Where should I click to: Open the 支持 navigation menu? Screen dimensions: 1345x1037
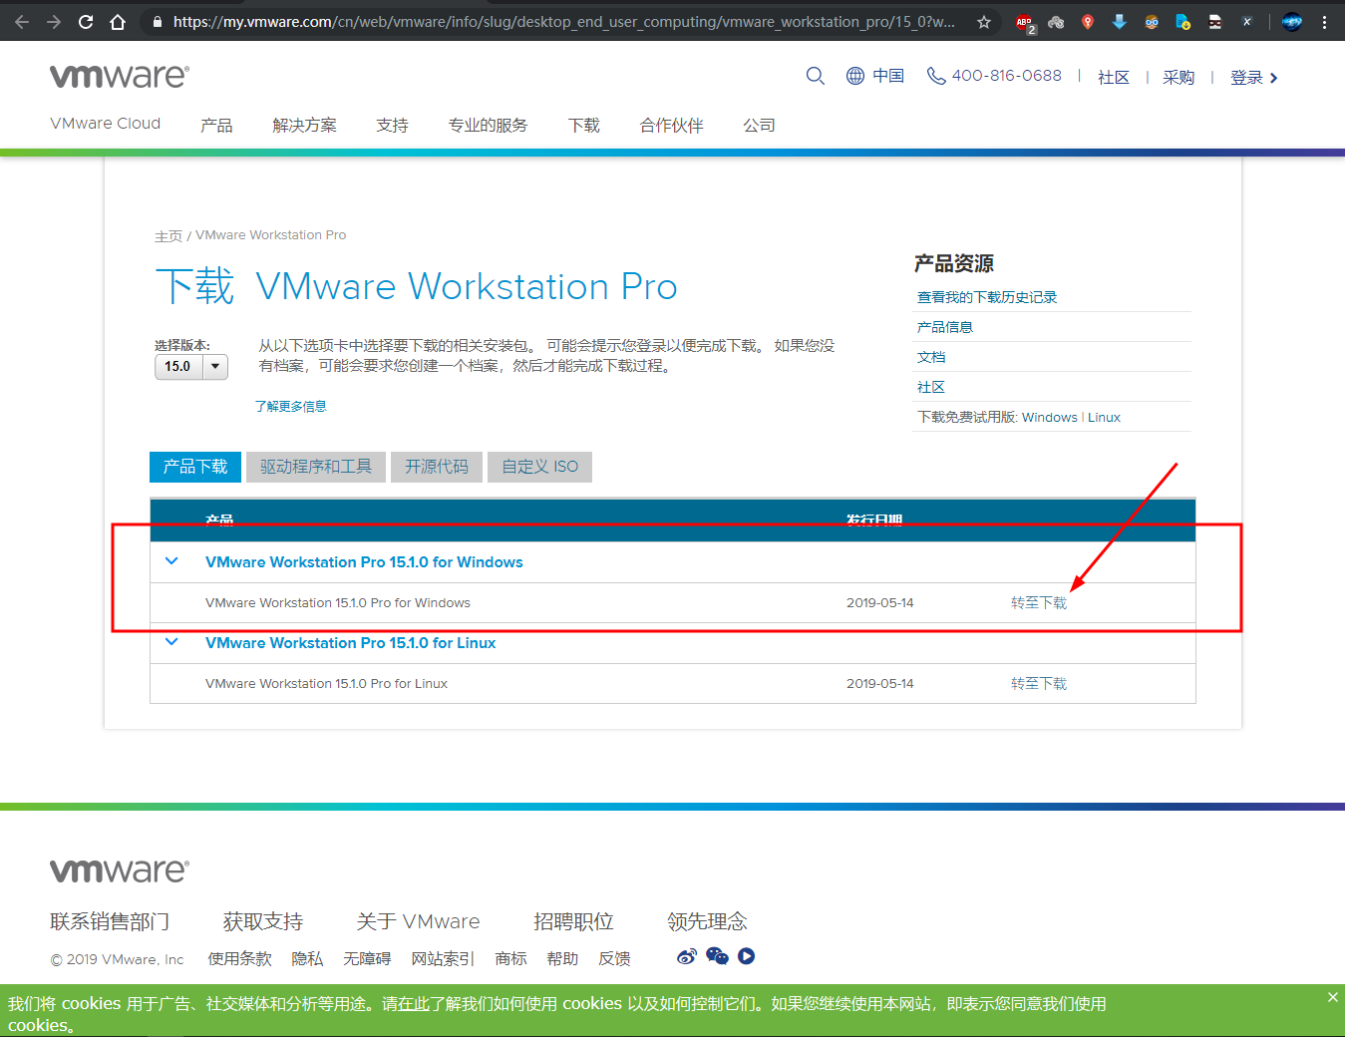392,125
